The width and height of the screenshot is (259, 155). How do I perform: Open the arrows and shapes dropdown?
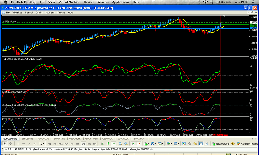pos(41,144)
